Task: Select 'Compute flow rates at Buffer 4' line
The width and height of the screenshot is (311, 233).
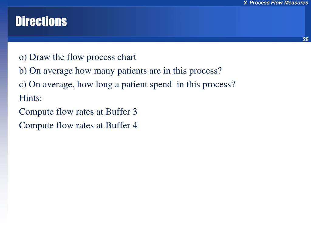Action: coord(78,125)
